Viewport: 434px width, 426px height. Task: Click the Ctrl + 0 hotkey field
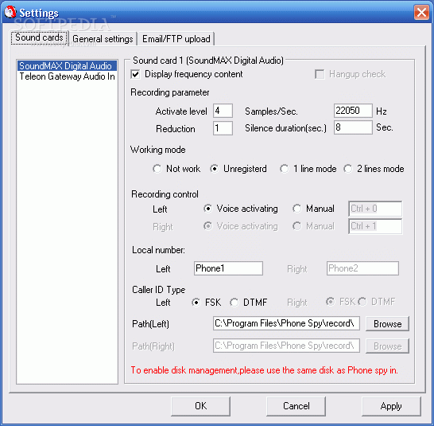[x=375, y=209]
